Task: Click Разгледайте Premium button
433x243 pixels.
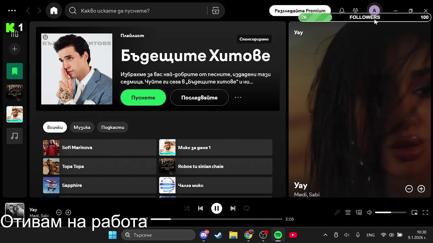Action: 300,11
